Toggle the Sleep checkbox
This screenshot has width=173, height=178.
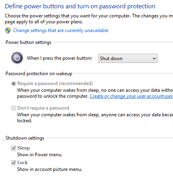[x=13, y=148]
